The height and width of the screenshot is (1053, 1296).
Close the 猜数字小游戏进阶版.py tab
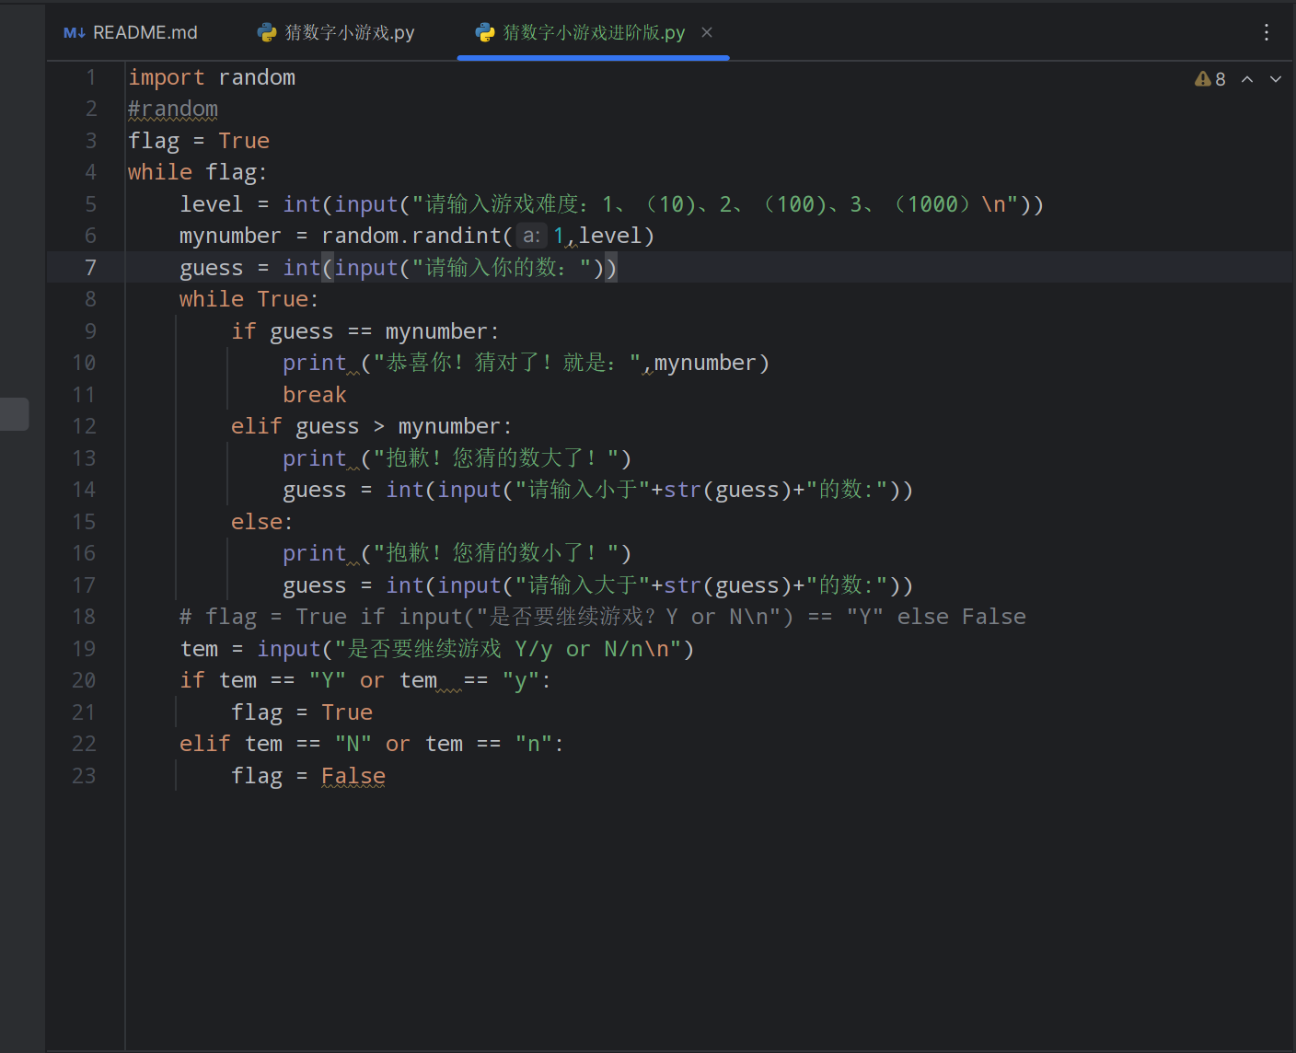click(707, 32)
